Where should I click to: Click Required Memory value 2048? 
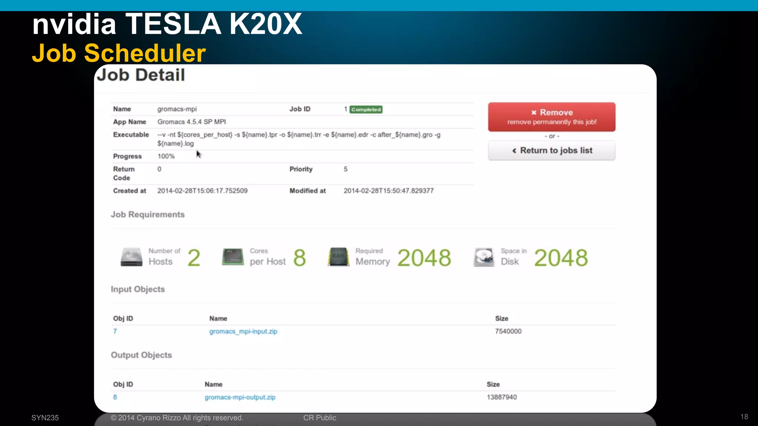pyautogui.click(x=424, y=258)
